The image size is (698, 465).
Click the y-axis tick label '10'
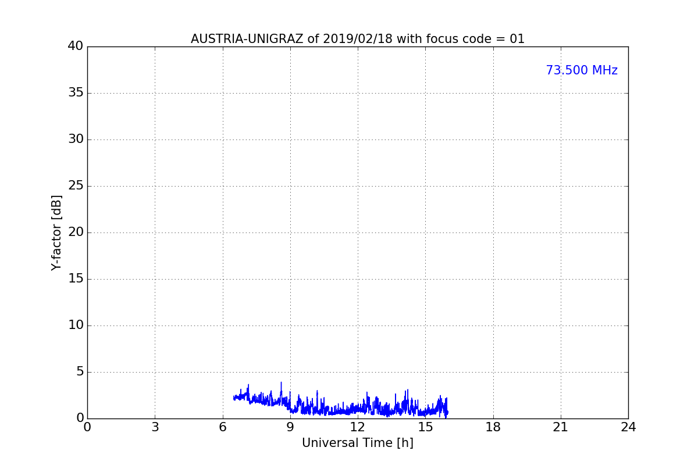(76, 325)
